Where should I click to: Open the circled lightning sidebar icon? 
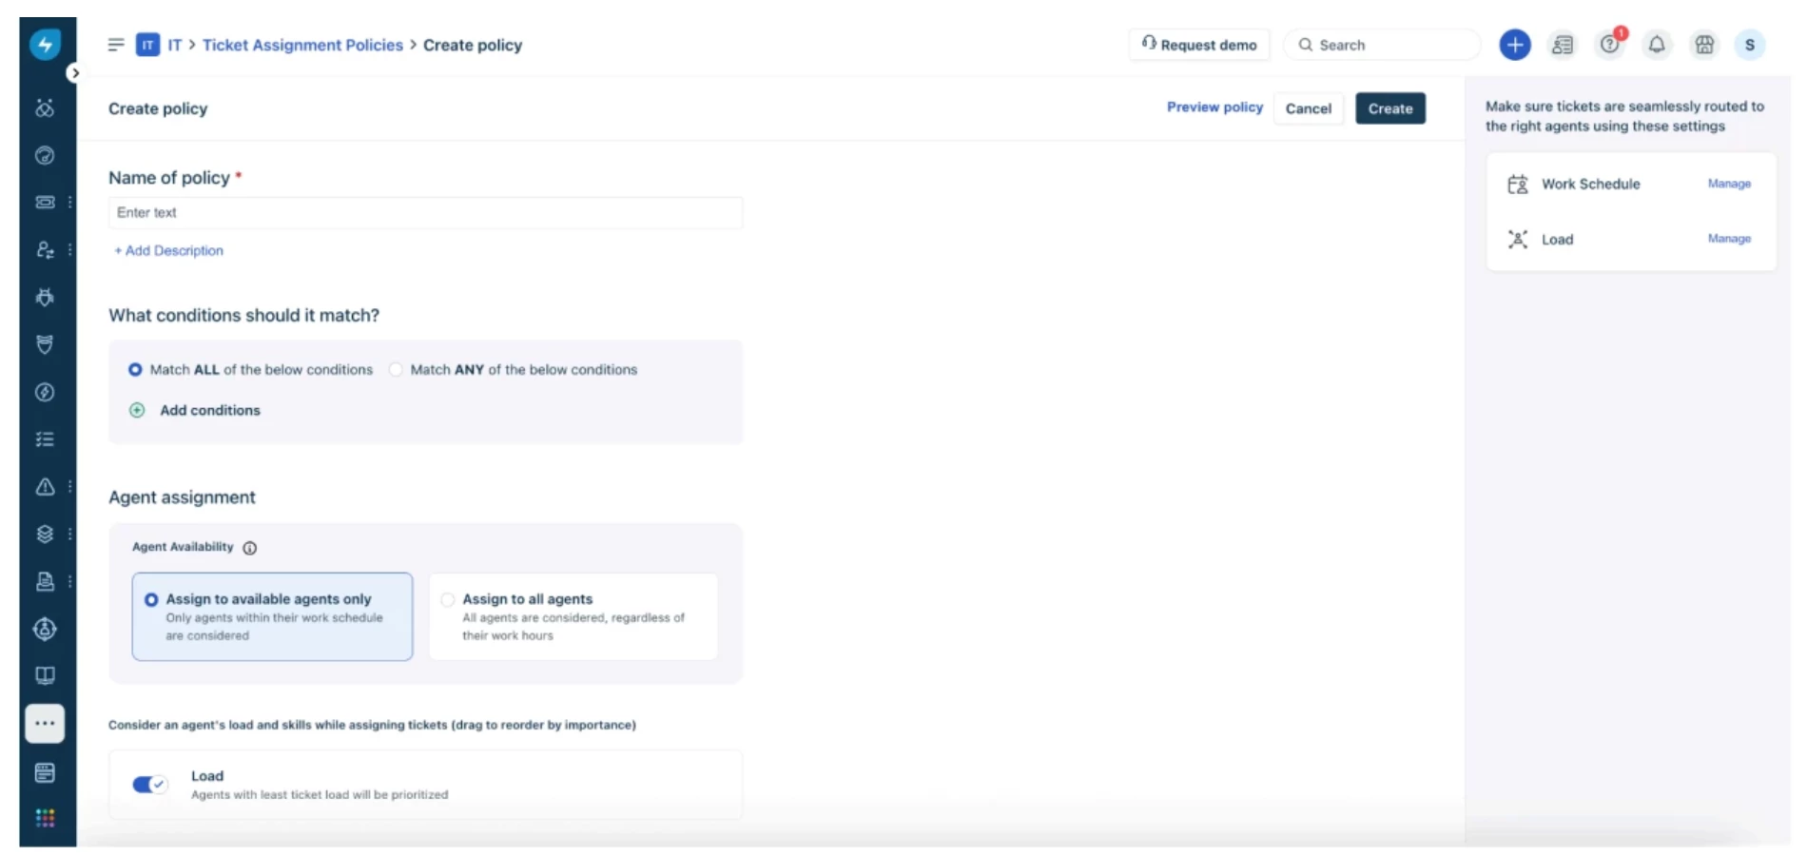click(45, 392)
